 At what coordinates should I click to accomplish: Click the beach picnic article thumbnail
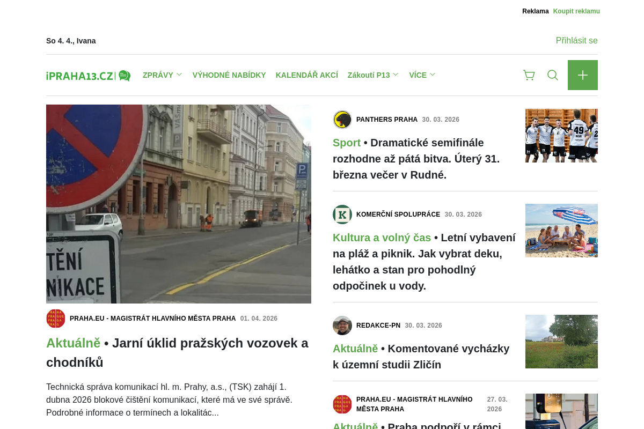[561, 230]
